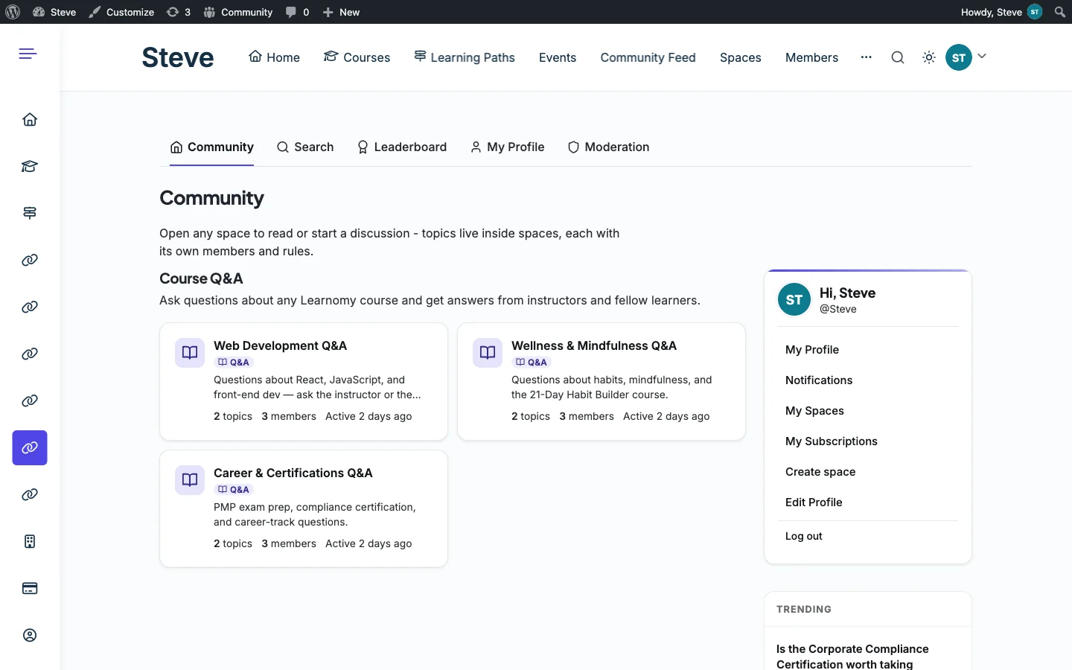Open Learning Paths signpost sidebar icon
The height and width of the screenshot is (670, 1072).
coord(30,213)
